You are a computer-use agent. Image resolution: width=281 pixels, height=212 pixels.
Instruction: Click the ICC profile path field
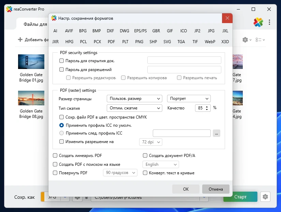click(182, 133)
